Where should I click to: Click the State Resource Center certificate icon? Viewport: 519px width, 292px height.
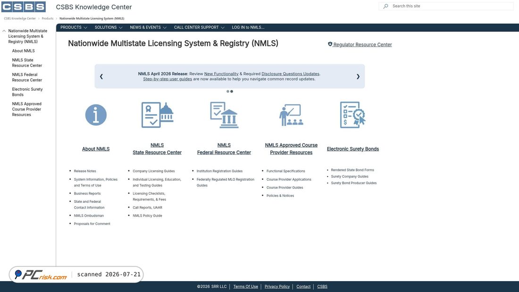[x=158, y=115]
